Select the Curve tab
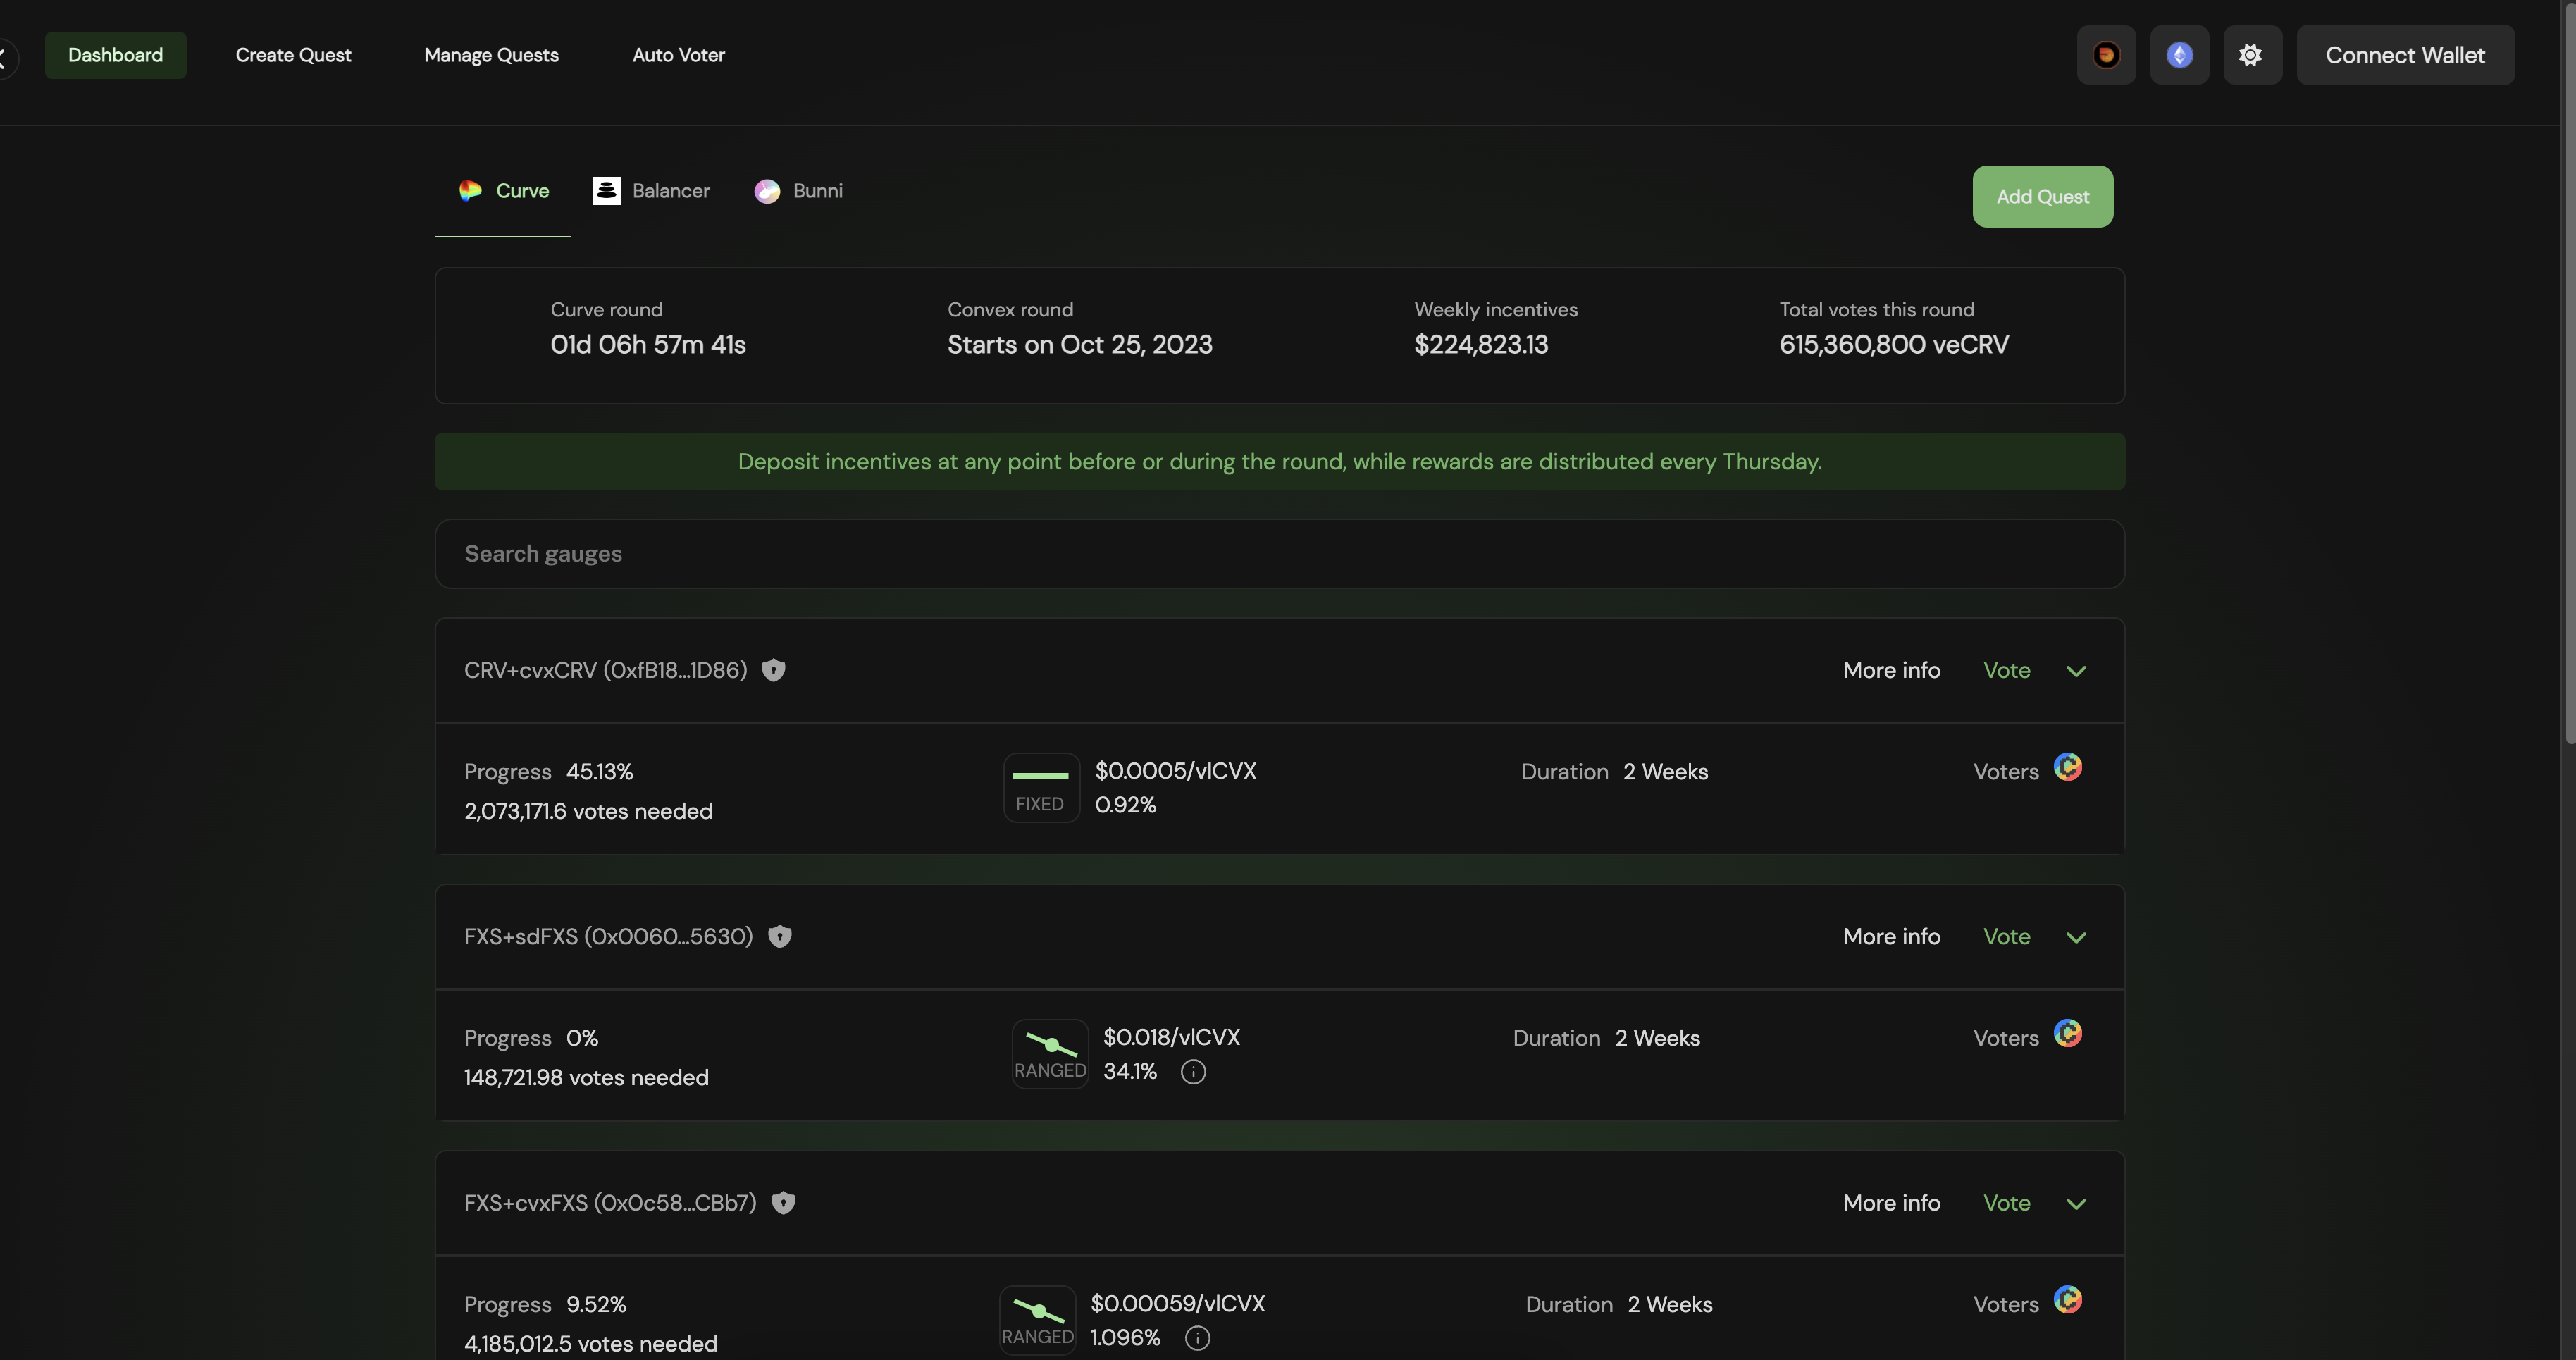 click(503, 191)
